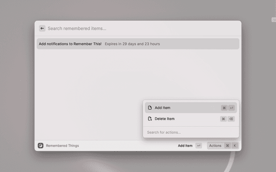The image size is (276, 172).
Task: Click the backspace key icon in Delete Item row
Action: tap(232, 119)
